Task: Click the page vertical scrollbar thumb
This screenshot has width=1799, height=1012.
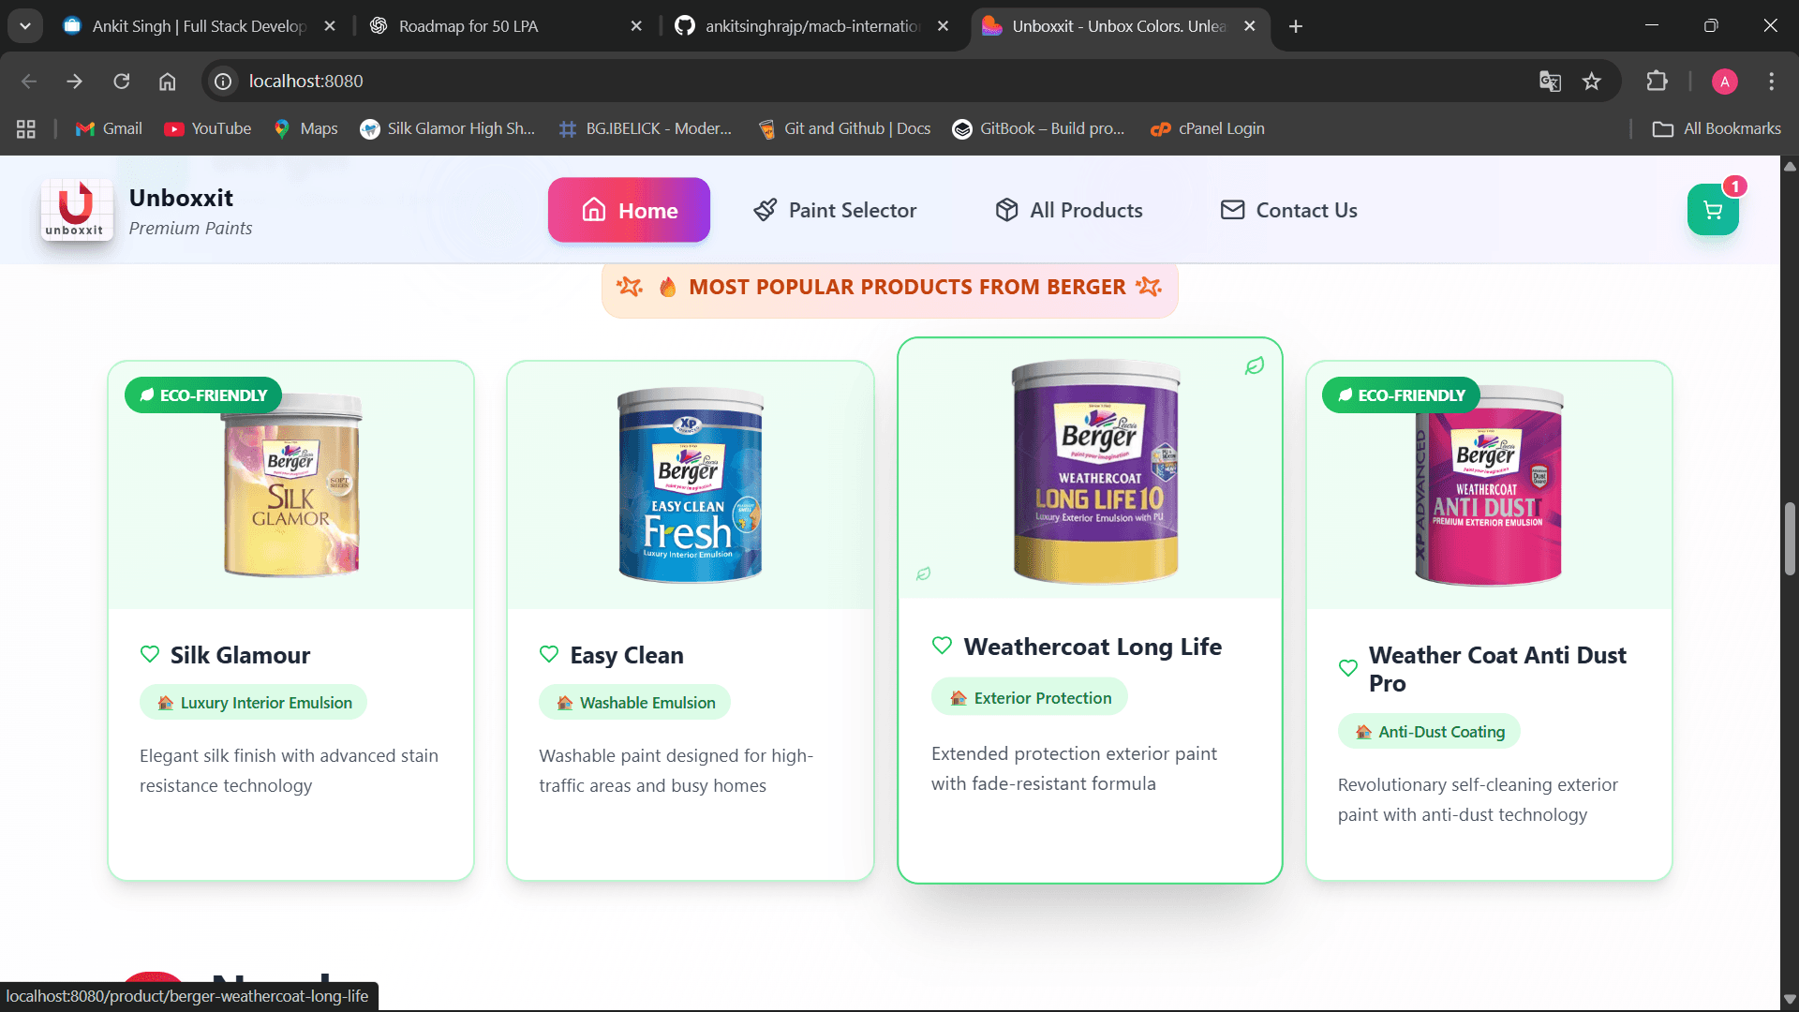Action: [x=1790, y=539]
